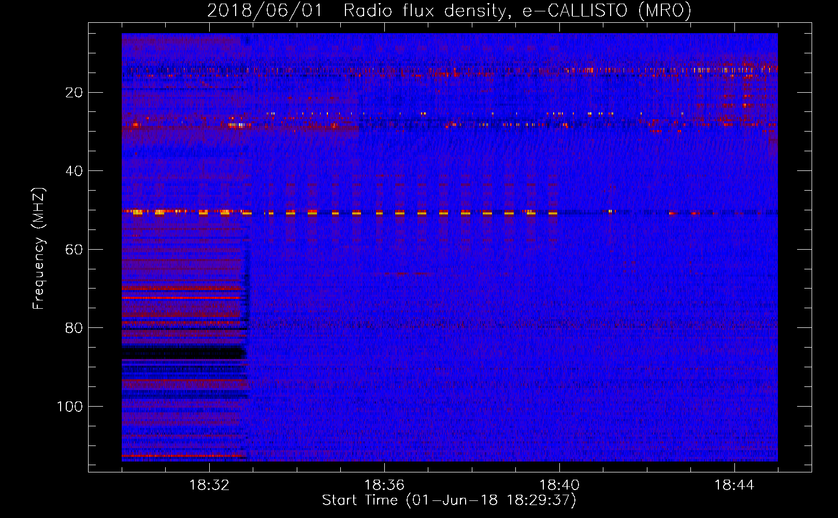Click the 'Start Time (01-Jun-18 18:29:37)' label
Image resolution: width=838 pixels, height=518 pixels.
(449, 500)
